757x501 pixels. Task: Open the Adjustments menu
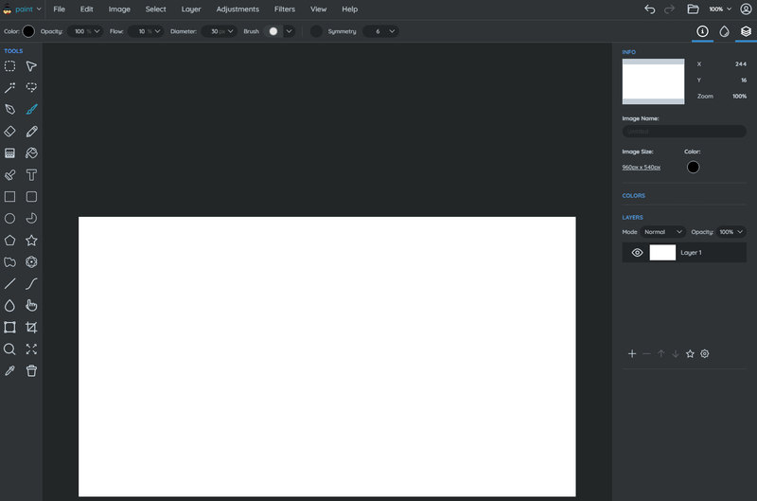tap(238, 9)
